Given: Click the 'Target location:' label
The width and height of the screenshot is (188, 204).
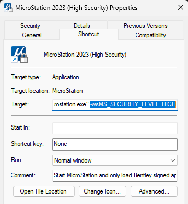Looking at the screenshot, I should [x=30, y=91].
